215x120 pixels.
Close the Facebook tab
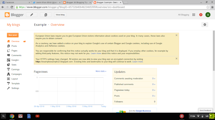click(29, 2)
